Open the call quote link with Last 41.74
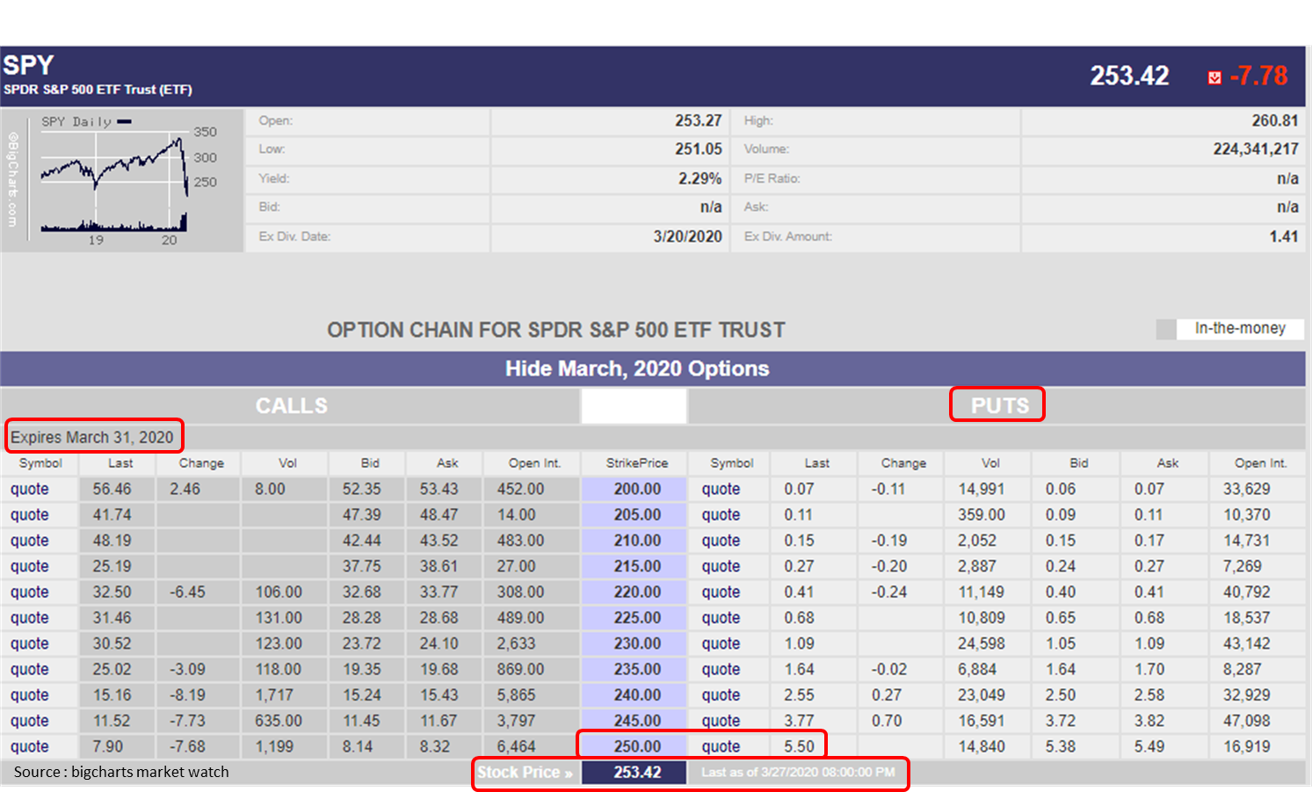 [x=30, y=514]
